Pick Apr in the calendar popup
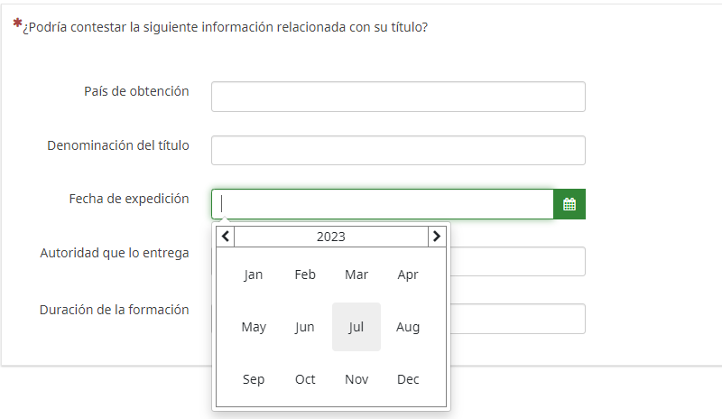Image resolution: width=722 pixels, height=419 pixels. pos(408,275)
